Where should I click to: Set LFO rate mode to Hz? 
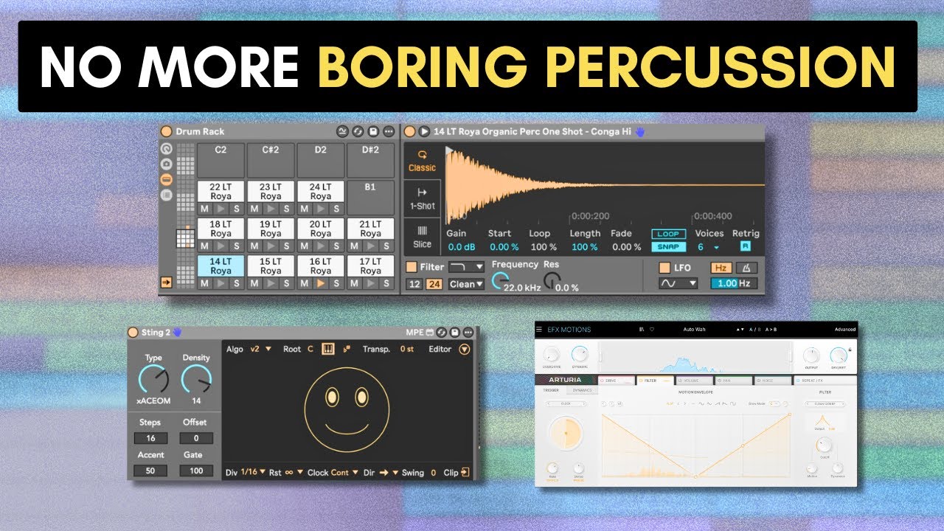[x=722, y=267]
